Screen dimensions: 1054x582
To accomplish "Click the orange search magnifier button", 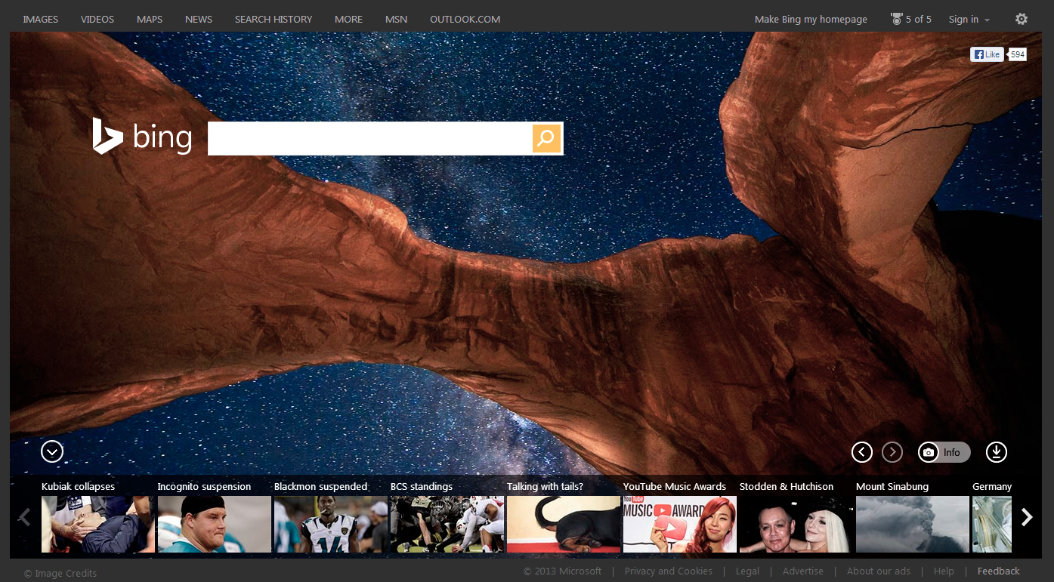I will pyautogui.click(x=547, y=138).
